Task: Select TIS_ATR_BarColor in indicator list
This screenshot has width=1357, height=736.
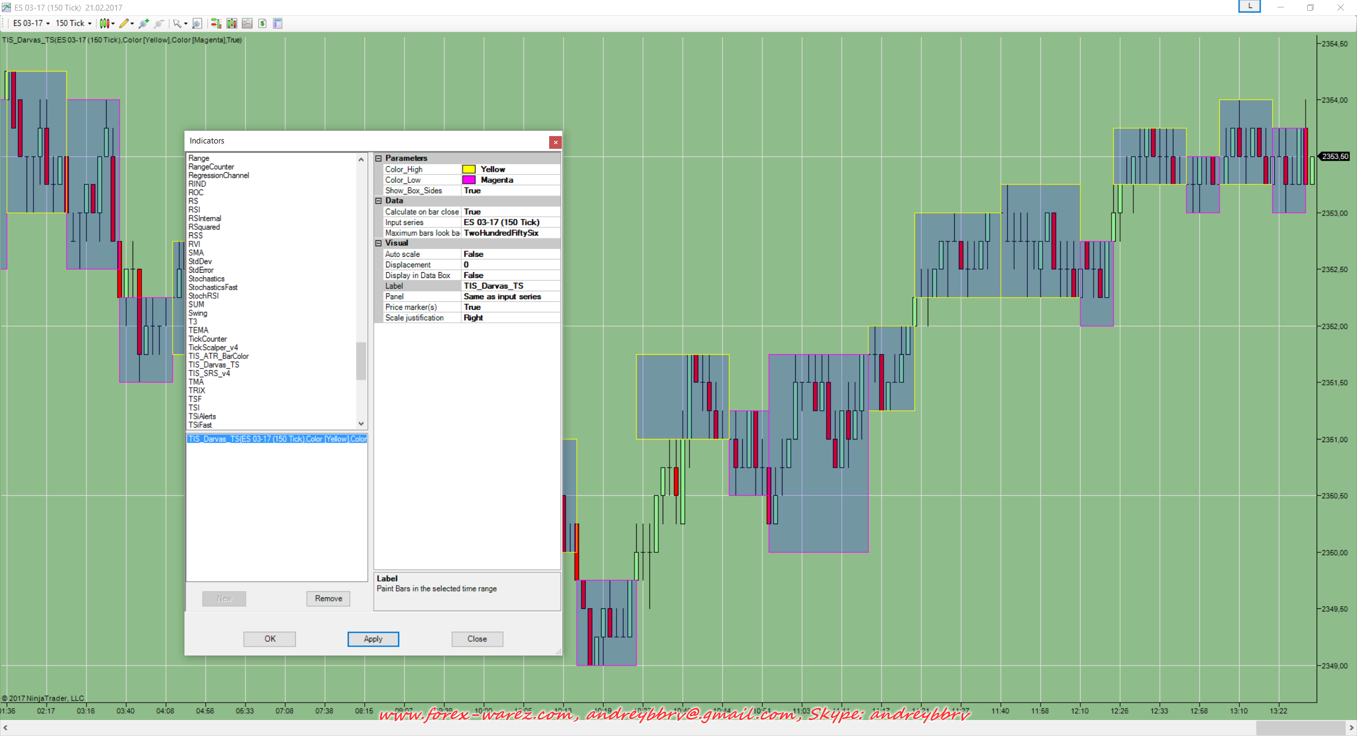Action: point(218,356)
